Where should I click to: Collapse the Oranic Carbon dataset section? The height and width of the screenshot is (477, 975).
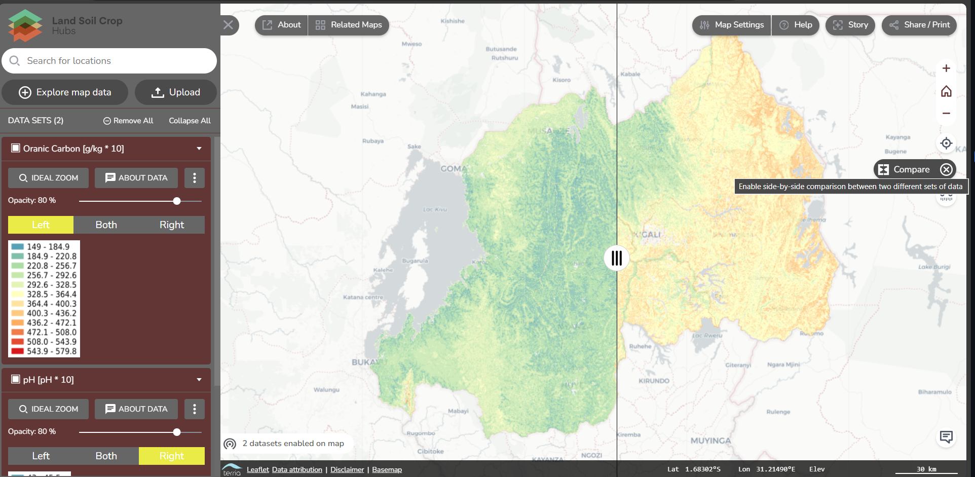(x=199, y=149)
